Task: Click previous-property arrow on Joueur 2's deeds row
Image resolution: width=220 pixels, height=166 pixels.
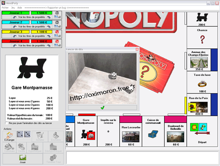Action: click(15, 27)
